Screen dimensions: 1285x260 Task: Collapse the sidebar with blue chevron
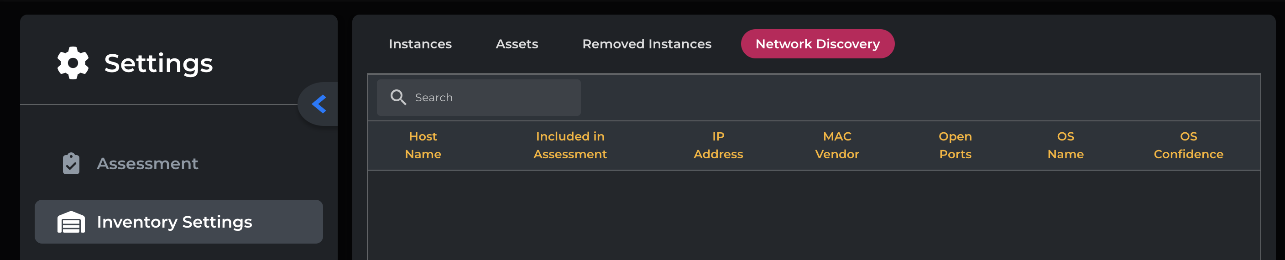pyautogui.click(x=319, y=104)
